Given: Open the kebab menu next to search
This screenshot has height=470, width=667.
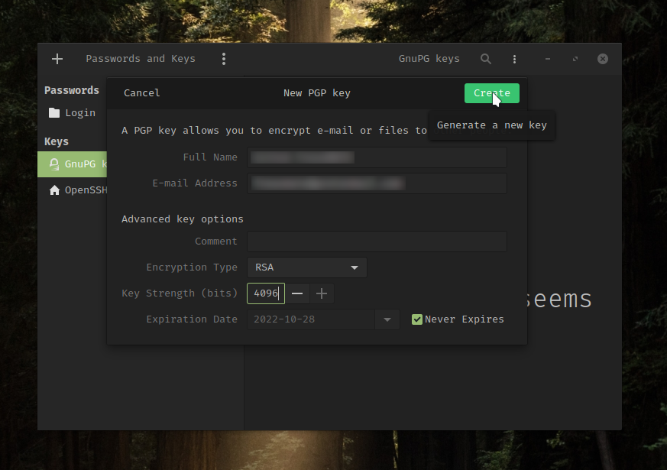Looking at the screenshot, I should [515, 59].
